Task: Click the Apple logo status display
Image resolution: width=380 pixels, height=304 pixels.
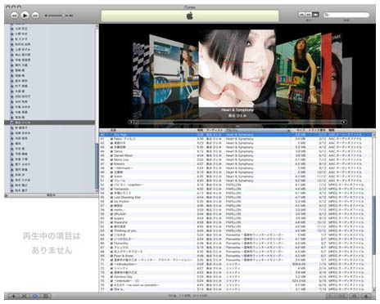Action: 190,16
